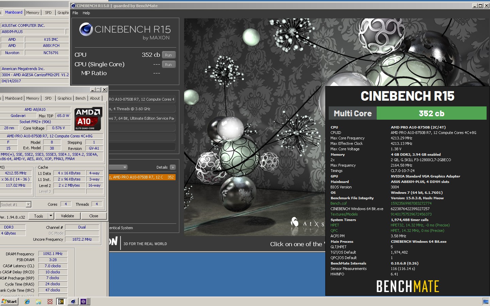490x306 pixels.
Task: Open Mainboard tab in middle CPU-Z window
Action: (14, 98)
